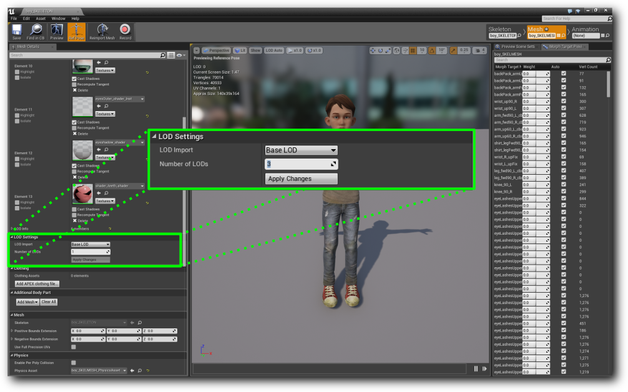Click the Clear All button
628x392 pixels.
(x=49, y=302)
